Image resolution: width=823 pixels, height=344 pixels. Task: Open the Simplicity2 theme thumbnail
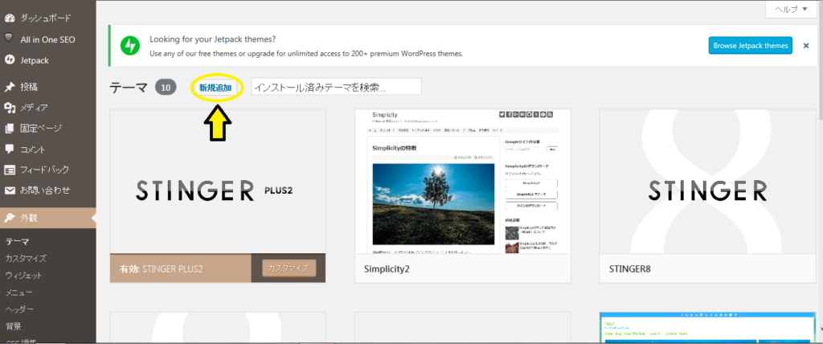tap(462, 183)
